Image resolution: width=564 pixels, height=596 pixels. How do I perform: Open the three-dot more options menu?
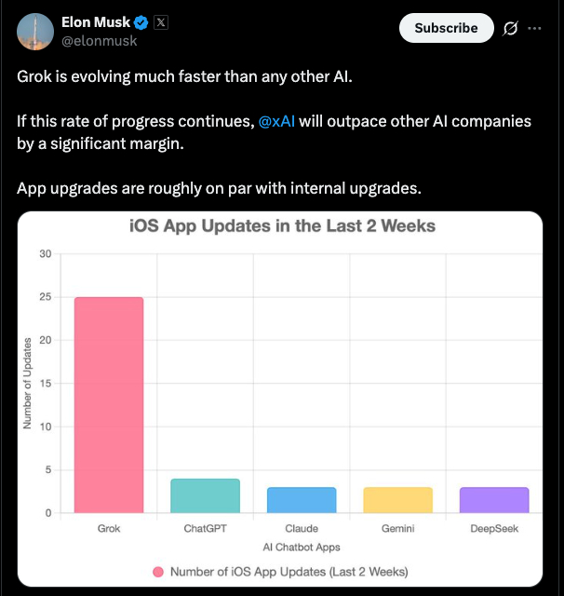tap(534, 28)
